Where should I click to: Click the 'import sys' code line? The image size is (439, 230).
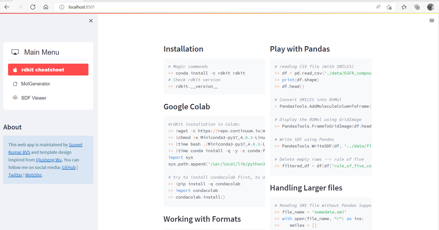[x=181, y=157]
